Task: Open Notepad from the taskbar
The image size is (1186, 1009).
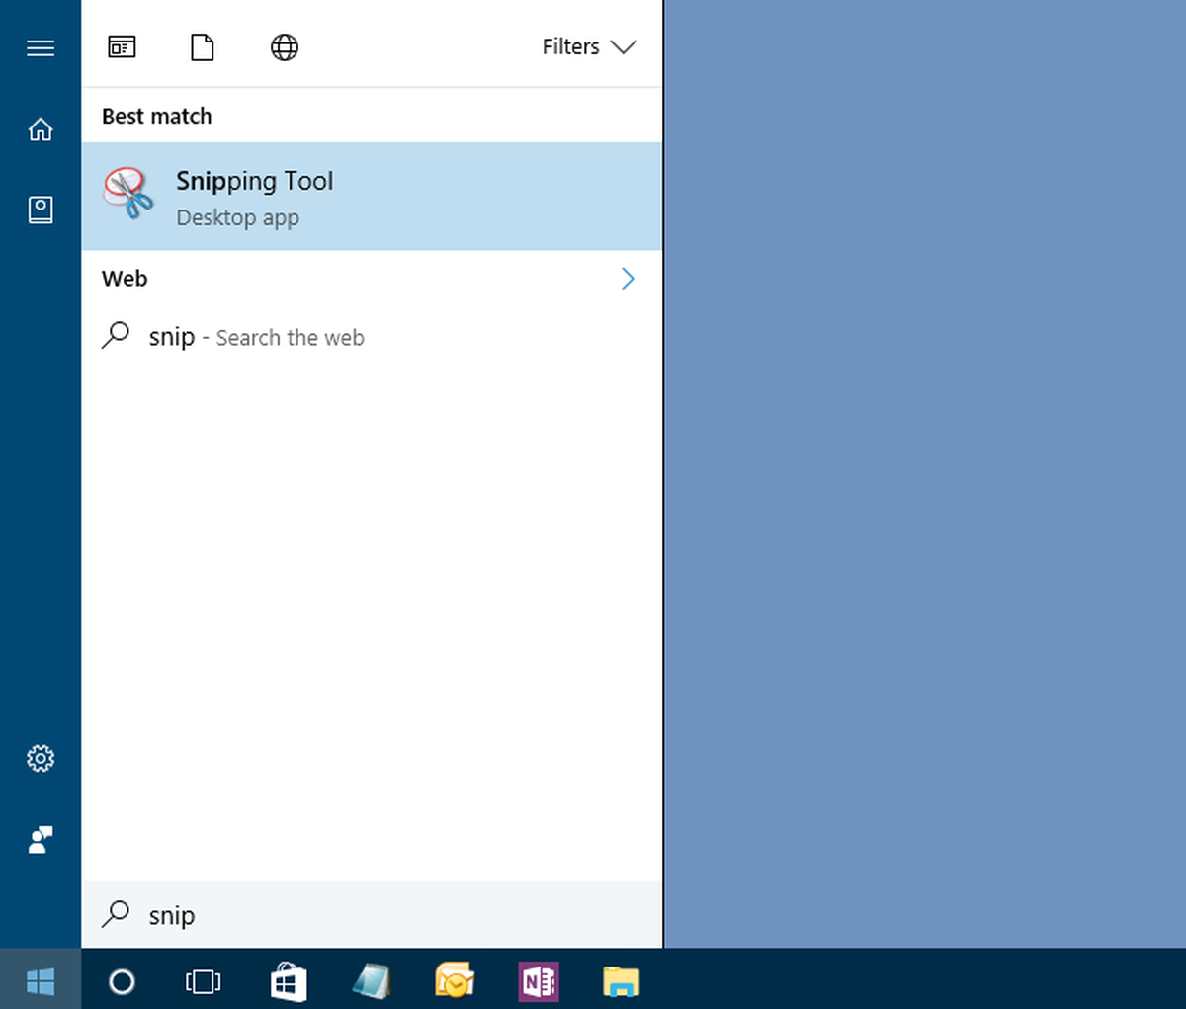Action: pos(372,981)
